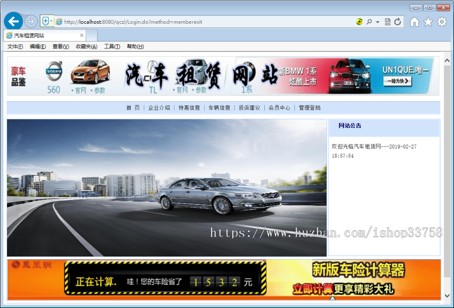Image resolution: width=454 pixels, height=308 pixels.
Task: Click the Forward navigation arrow
Action: (30, 21)
